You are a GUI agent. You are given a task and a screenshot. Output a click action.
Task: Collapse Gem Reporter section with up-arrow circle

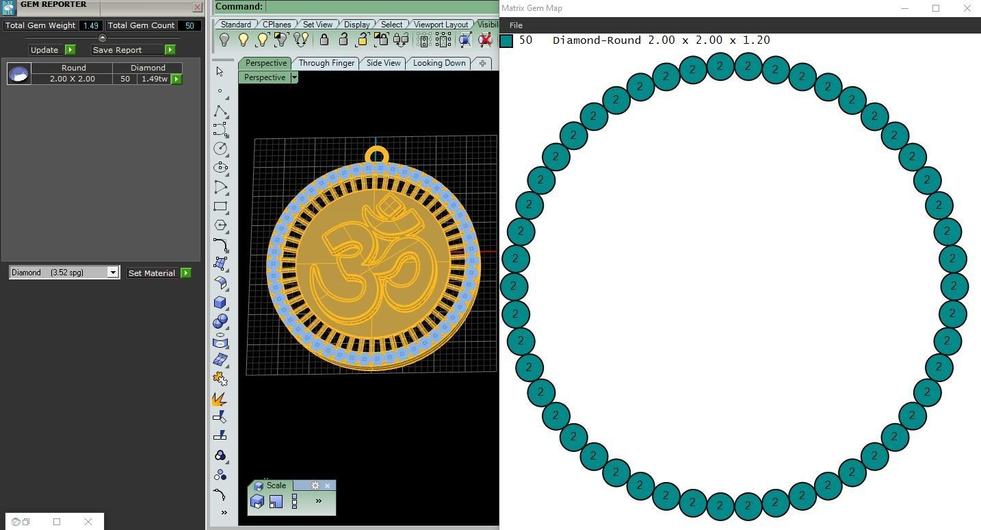coord(103,38)
